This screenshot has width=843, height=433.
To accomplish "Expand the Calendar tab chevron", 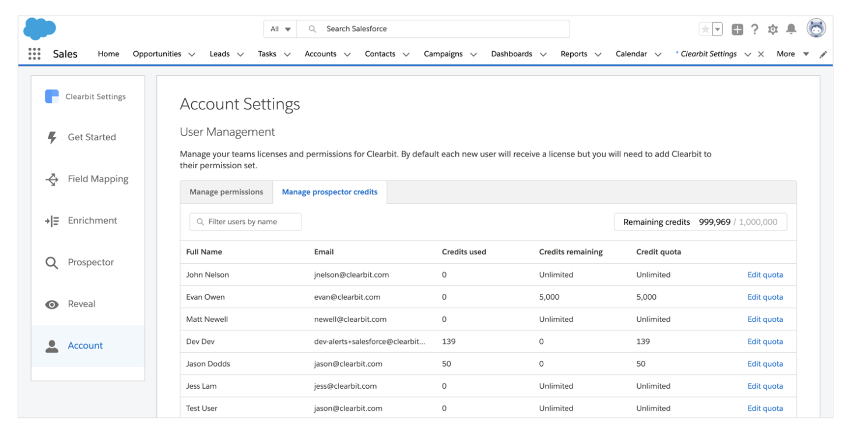I will 658,54.
